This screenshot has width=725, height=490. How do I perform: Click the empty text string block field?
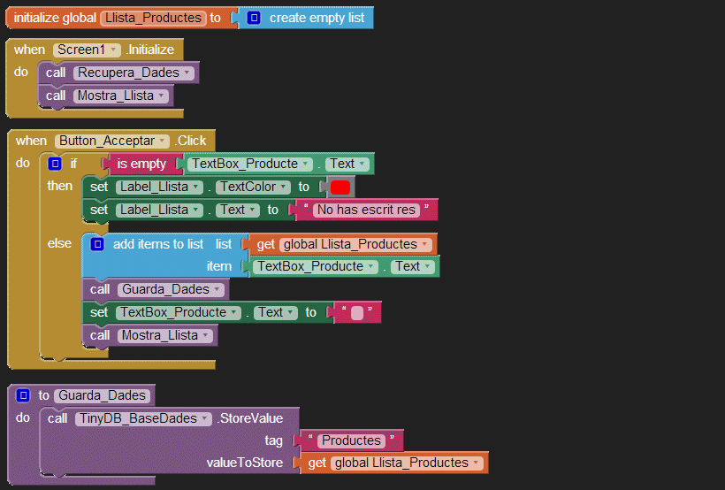pyautogui.click(x=356, y=312)
